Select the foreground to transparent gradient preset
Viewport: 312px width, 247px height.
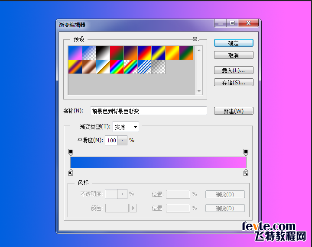click(89, 53)
